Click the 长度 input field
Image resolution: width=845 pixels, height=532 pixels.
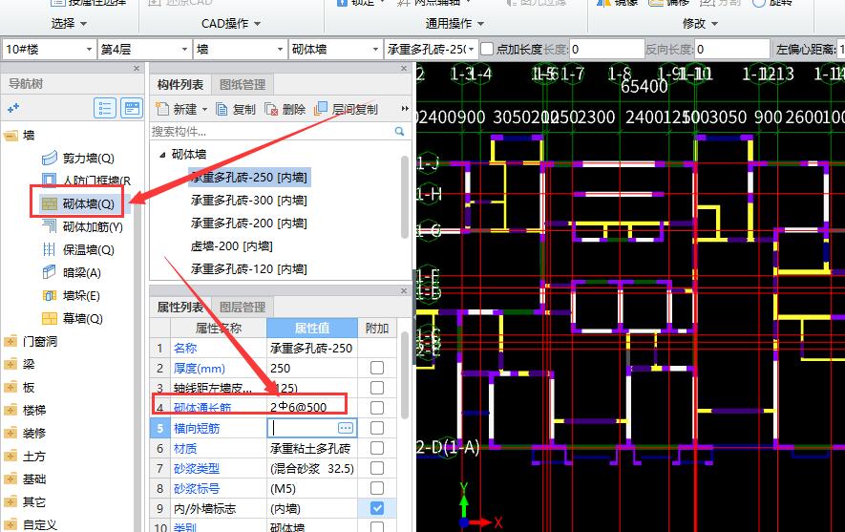[606, 49]
